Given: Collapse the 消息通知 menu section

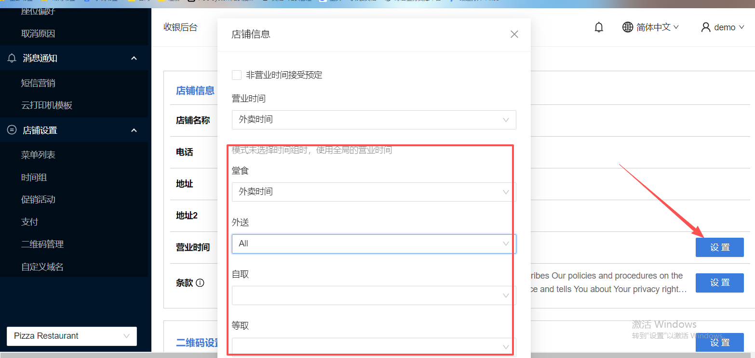Looking at the screenshot, I should tap(134, 58).
